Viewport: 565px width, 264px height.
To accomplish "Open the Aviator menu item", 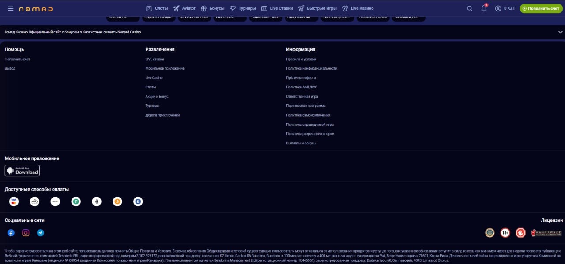I will point(184,8).
